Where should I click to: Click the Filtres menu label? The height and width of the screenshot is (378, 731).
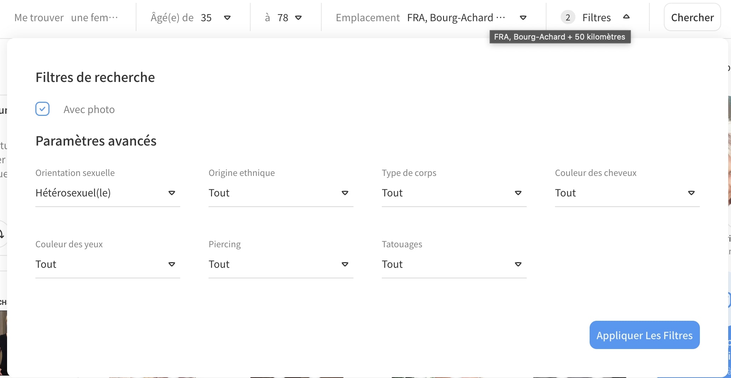point(596,18)
